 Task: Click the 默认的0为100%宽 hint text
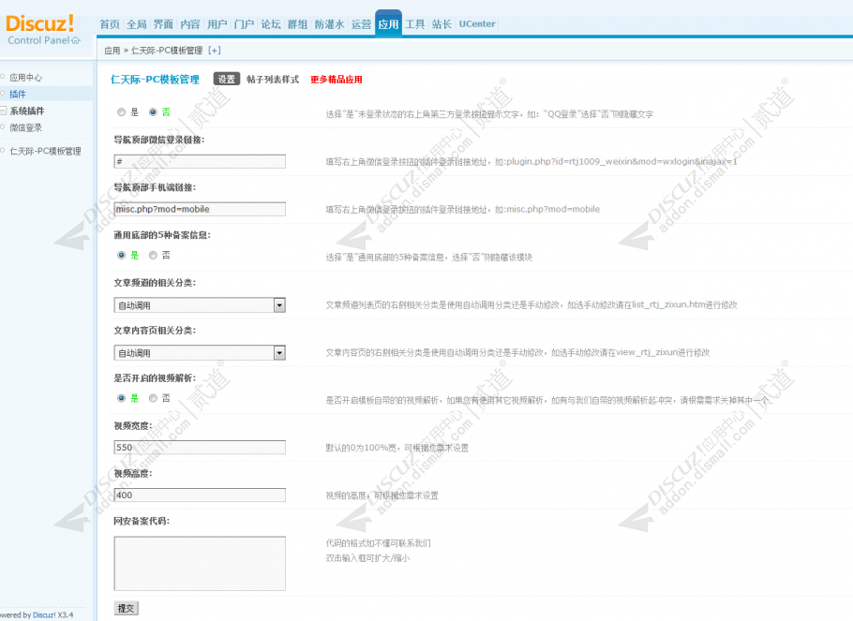tap(397, 448)
